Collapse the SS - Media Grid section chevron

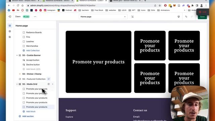coord(17,84)
